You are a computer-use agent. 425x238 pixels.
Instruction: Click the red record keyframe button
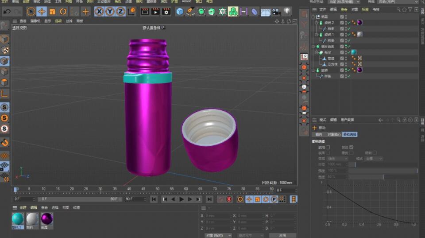[229, 199]
